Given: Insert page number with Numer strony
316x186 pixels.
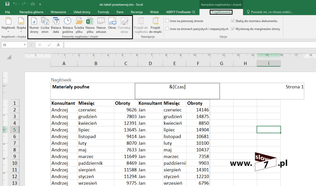Looking at the screenshot, I should [34, 25].
